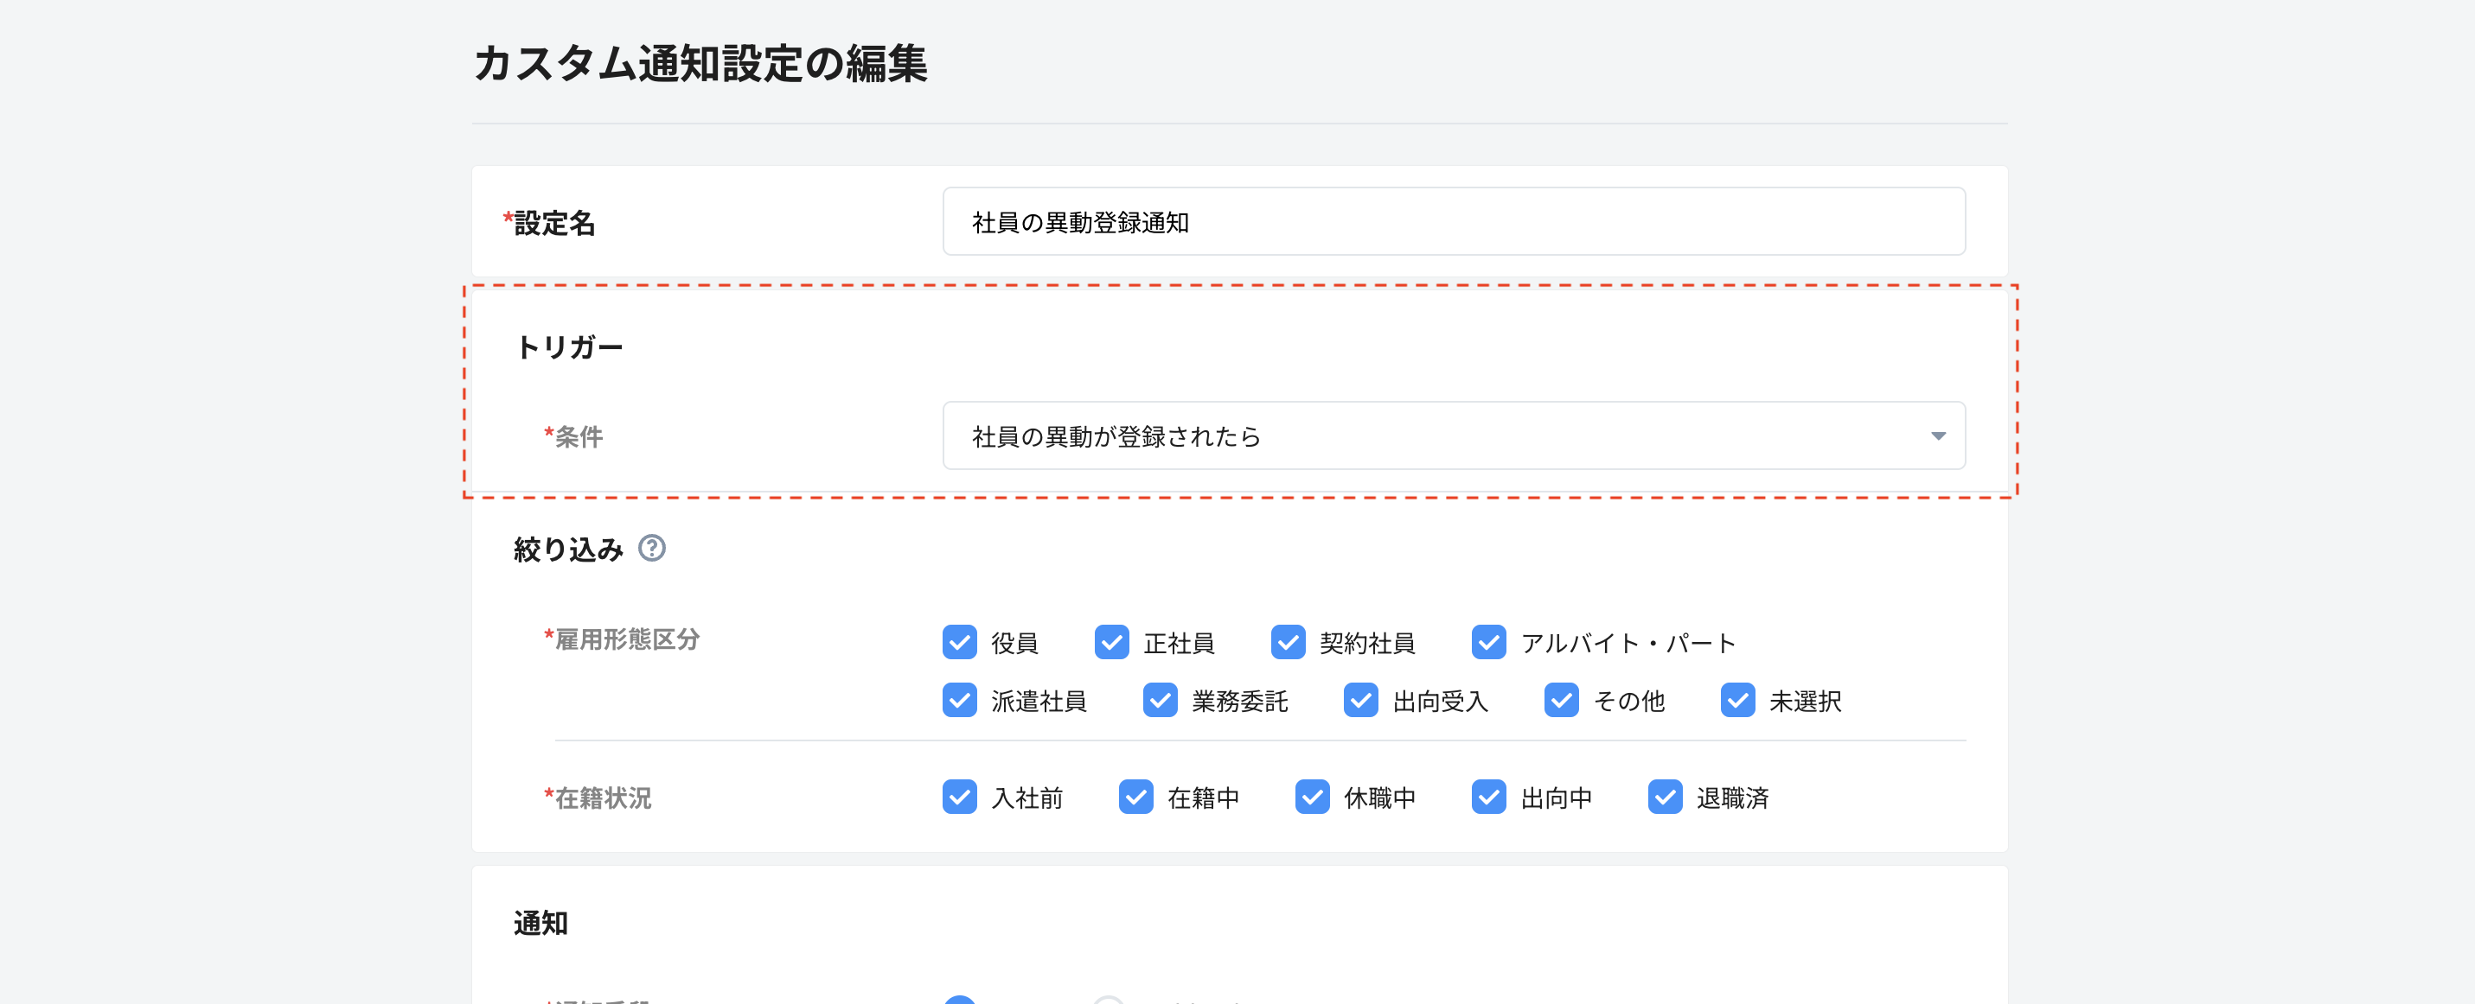Uncheck the 正社員 checkbox
Viewport: 2475px width, 1004px height.
click(1111, 643)
